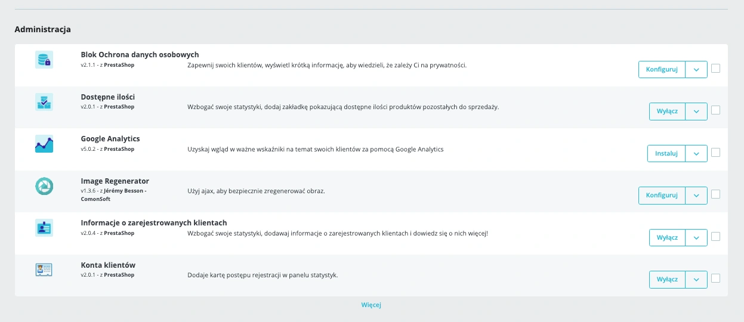
Task: Click the Image Regenerator module title
Action: (x=115, y=181)
